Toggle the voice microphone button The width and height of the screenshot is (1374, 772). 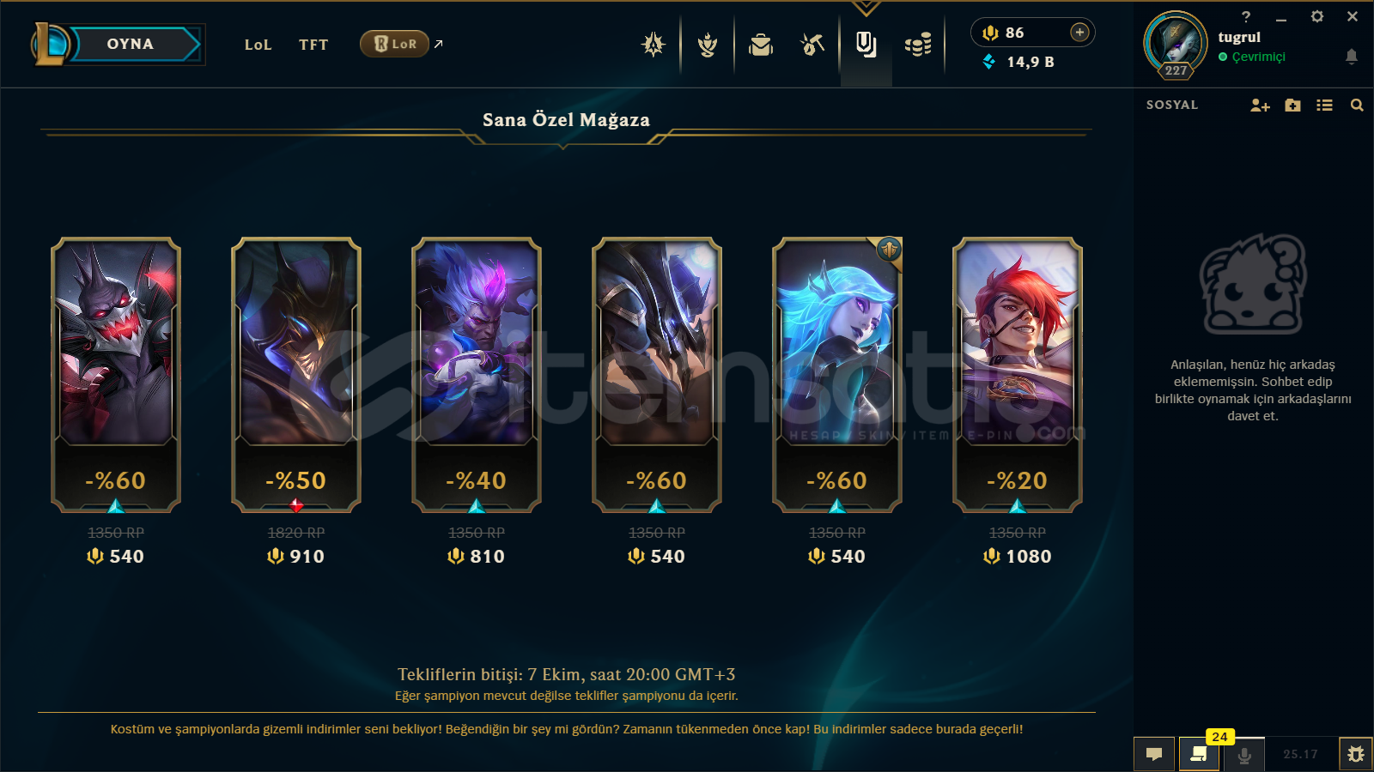(1243, 755)
